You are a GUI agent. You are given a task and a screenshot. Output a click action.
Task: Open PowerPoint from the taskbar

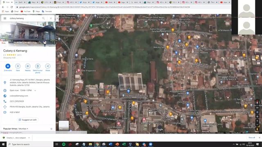point(117,144)
